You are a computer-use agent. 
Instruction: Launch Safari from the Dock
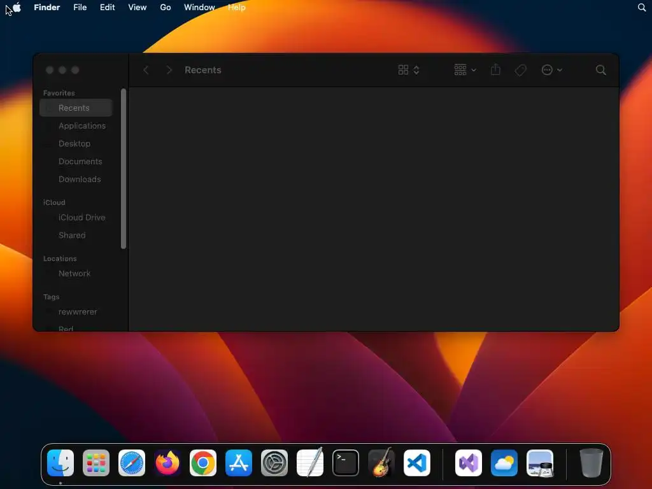pyautogui.click(x=132, y=463)
